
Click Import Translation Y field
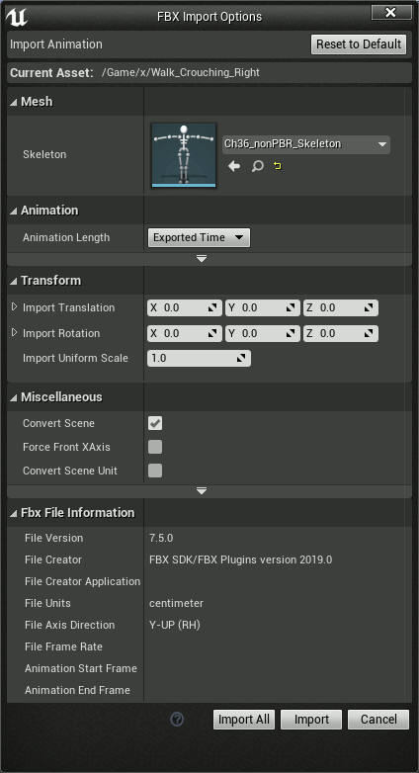263,307
